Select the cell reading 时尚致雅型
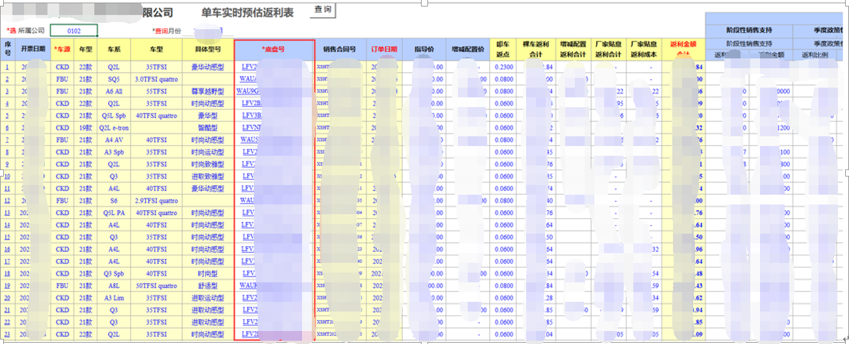The image size is (849, 344). pyautogui.click(x=208, y=164)
